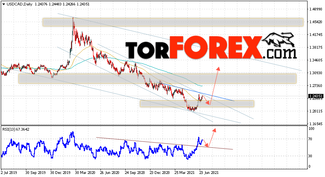Screen dimensions: 325x177
Task: Select price level 1.38175 on the scale
Action: click(316, 48)
